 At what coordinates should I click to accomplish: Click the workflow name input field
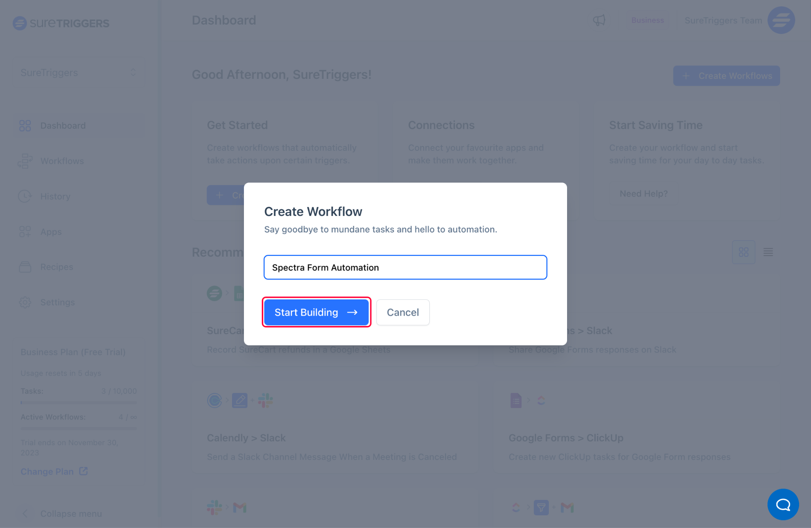[x=405, y=267]
